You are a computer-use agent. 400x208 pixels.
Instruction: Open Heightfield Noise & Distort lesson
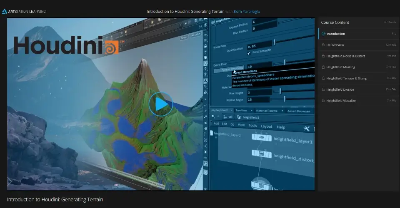(x=359, y=56)
